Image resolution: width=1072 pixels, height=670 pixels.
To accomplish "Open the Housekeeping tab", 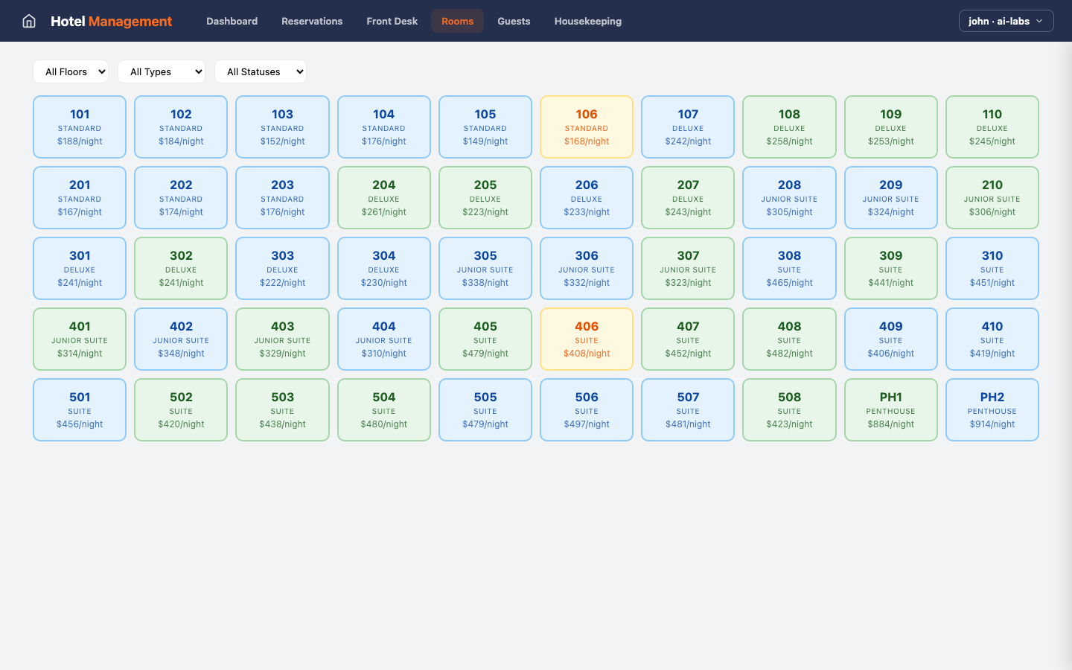I will click(587, 21).
